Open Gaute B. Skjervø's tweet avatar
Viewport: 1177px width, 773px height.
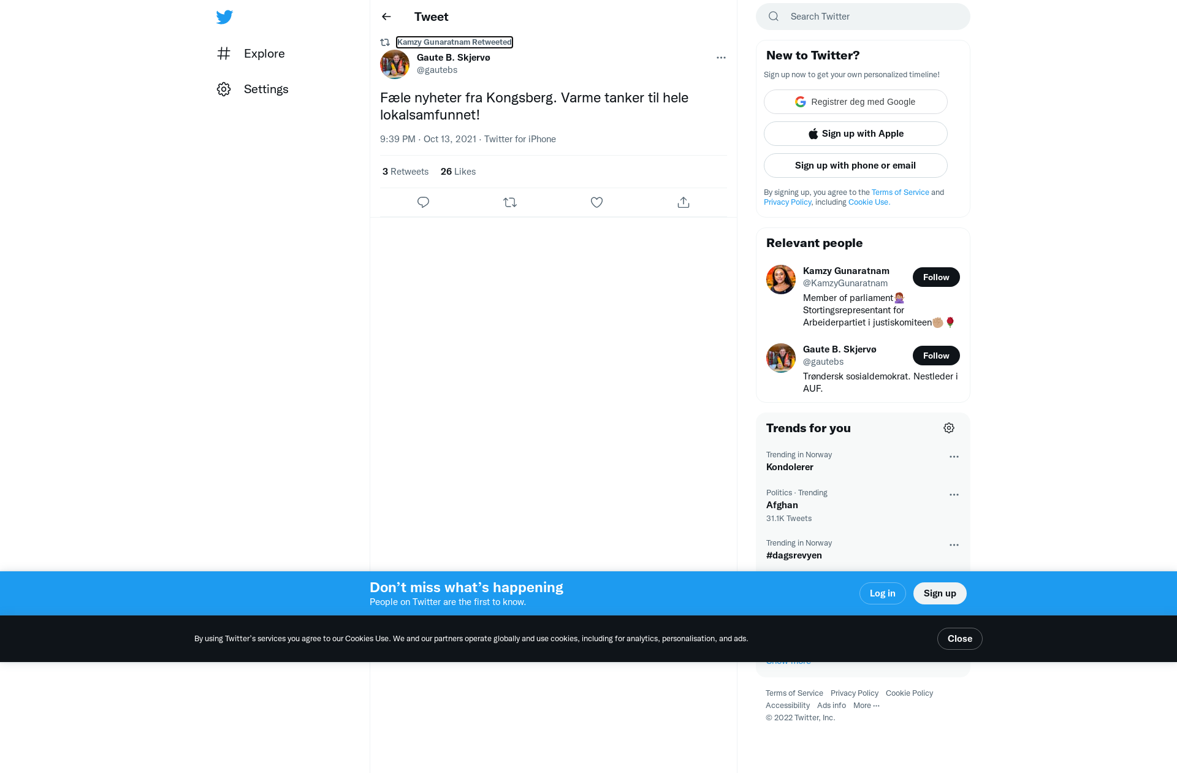pos(395,64)
